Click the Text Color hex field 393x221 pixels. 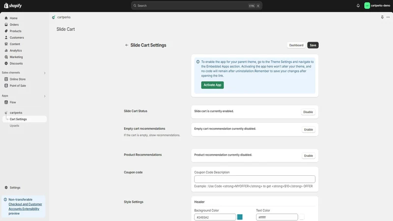(277, 217)
